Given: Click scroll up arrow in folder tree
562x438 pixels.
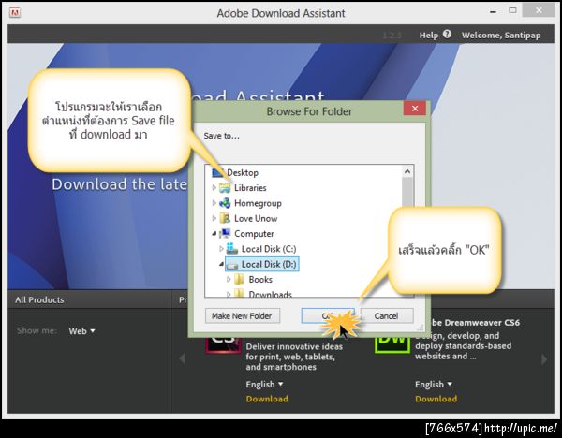Looking at the screenshot, I should click(x=407, y=171).
